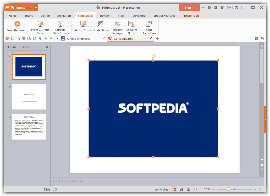The image size is (270, 196).
Task: Click the Open folder icon in quick toolbar
Action: click(x=7, y=38)
